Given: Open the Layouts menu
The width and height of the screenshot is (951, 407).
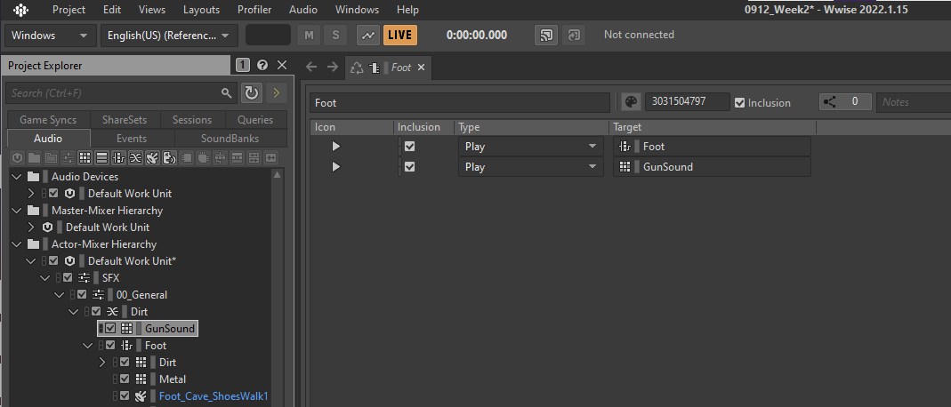Looking at the screenshot, I should pyautogui.click(x=201, y=10).
